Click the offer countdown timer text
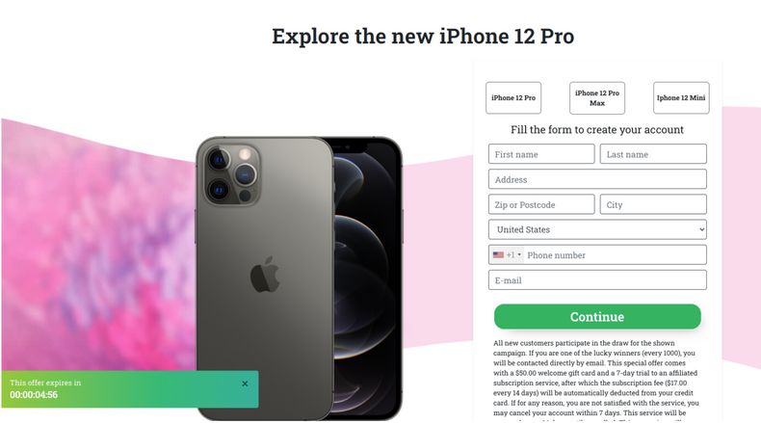The width and height of the screenshot is (761, 423). click(34, 395)
